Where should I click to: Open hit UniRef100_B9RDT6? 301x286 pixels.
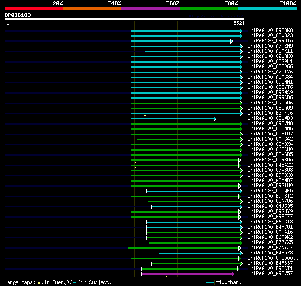pos(270,41)
